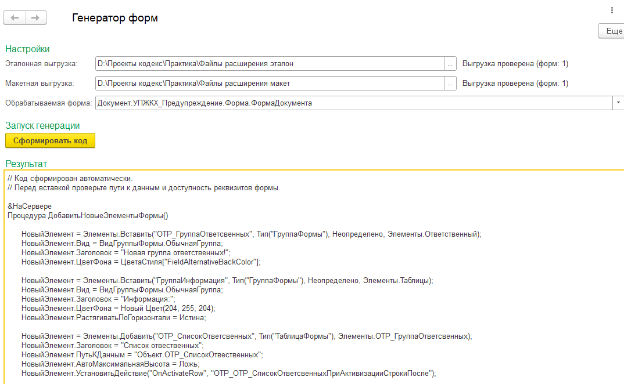
Task: Click comment "// Код сформирован автоматически."
Action: coord(70,179)
